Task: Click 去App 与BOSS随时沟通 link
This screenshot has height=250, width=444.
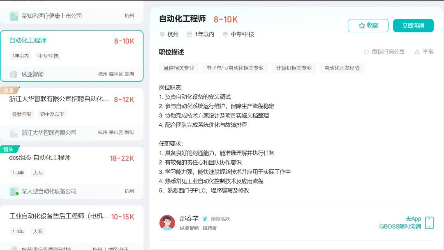Action: pyautogui.click(x=400, y=223)
